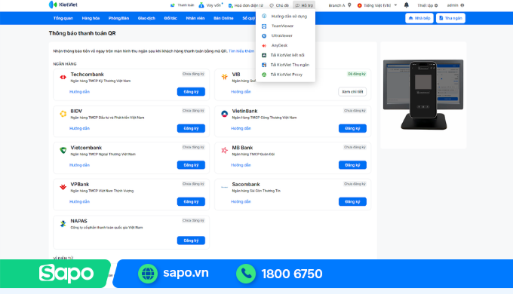This screenshot has width=513, height=294.
Task: Click the VIB logo icon
Action: click(x=225, y=77)
